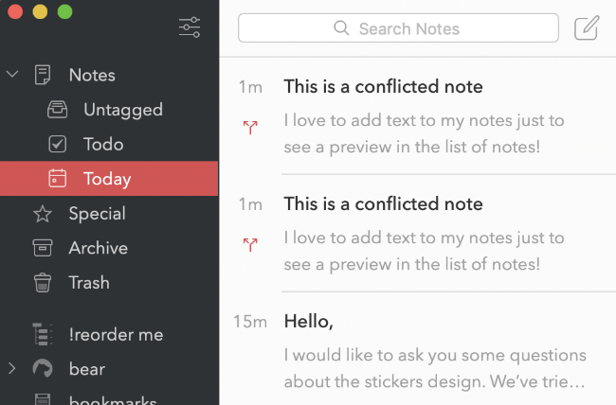This screenshot has width=616, height=405.
Task: Collapse the Notes section chevron
Action: click(x=12, y=74)
